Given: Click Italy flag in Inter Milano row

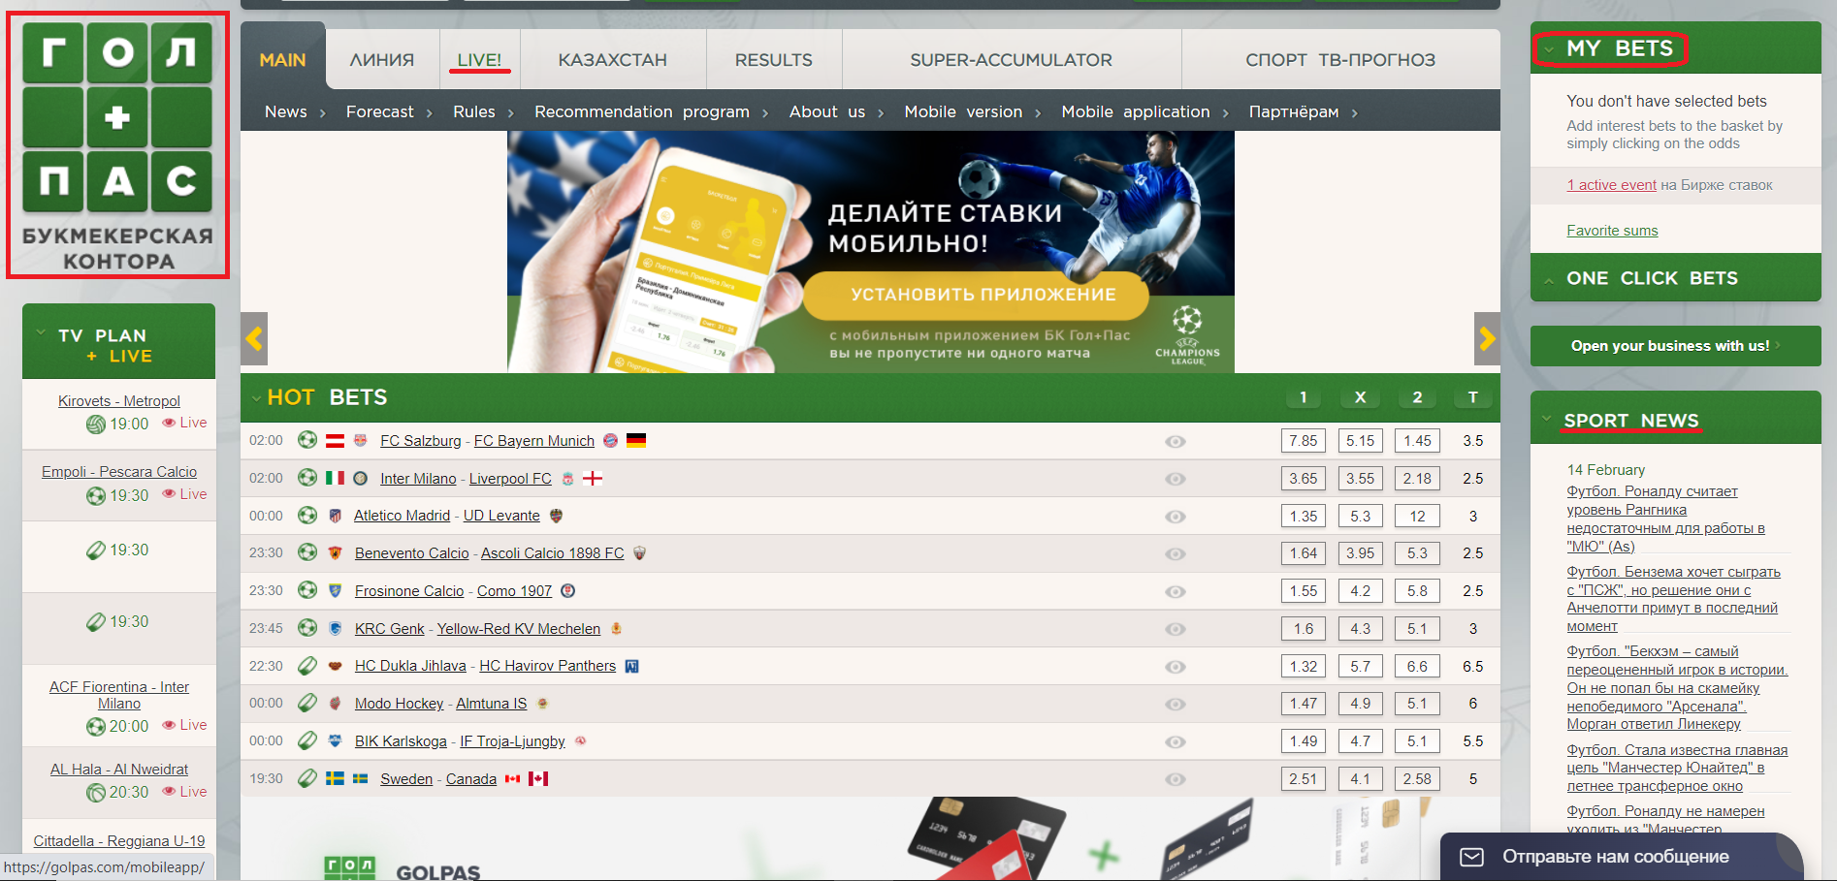Looking at the screenshot, I should (x=335, y=478).
